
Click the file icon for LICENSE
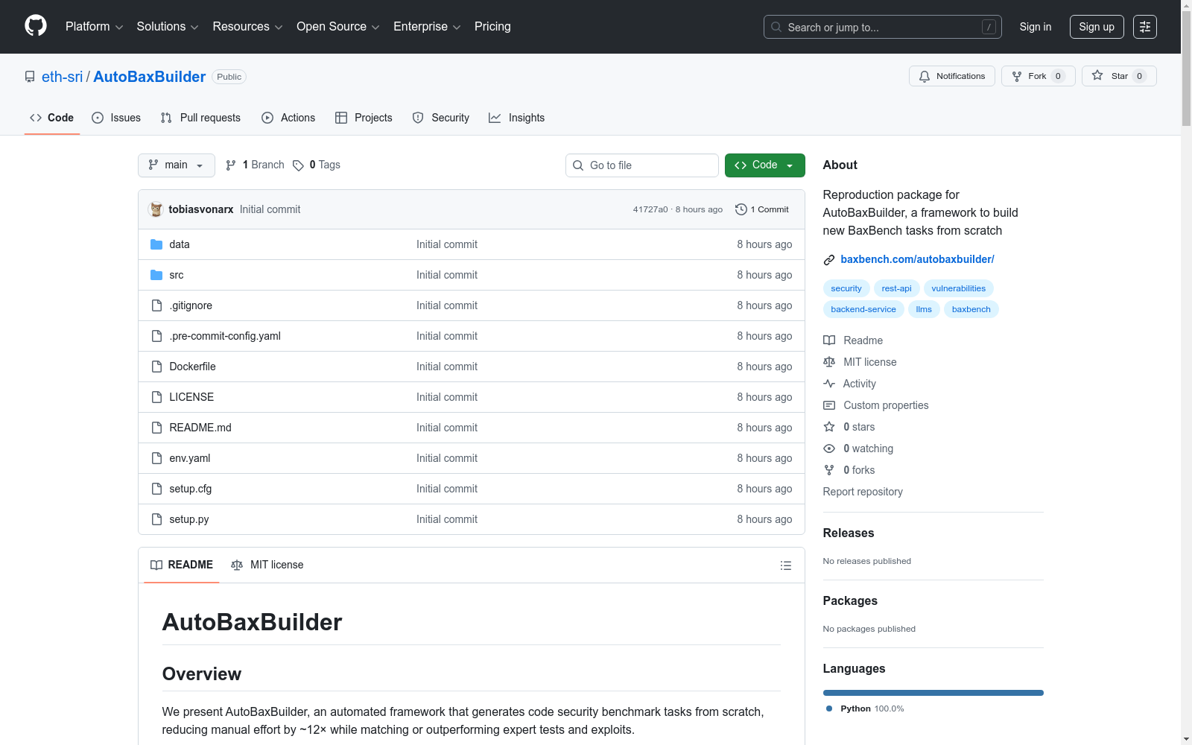pyautogui.click(x=156, y=397)
